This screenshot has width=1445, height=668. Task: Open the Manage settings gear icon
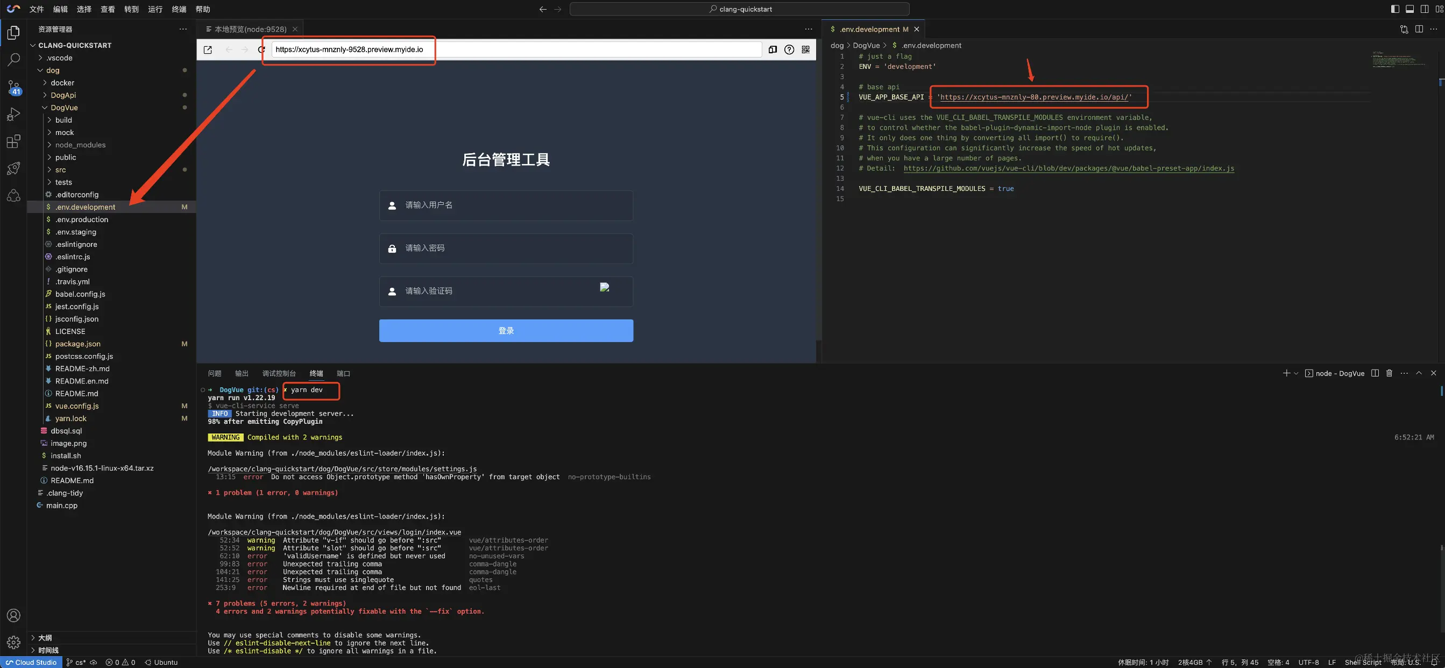coord(13,642)
